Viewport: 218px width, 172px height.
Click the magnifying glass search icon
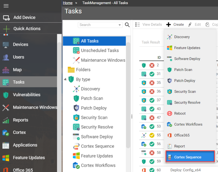point(127,25)
